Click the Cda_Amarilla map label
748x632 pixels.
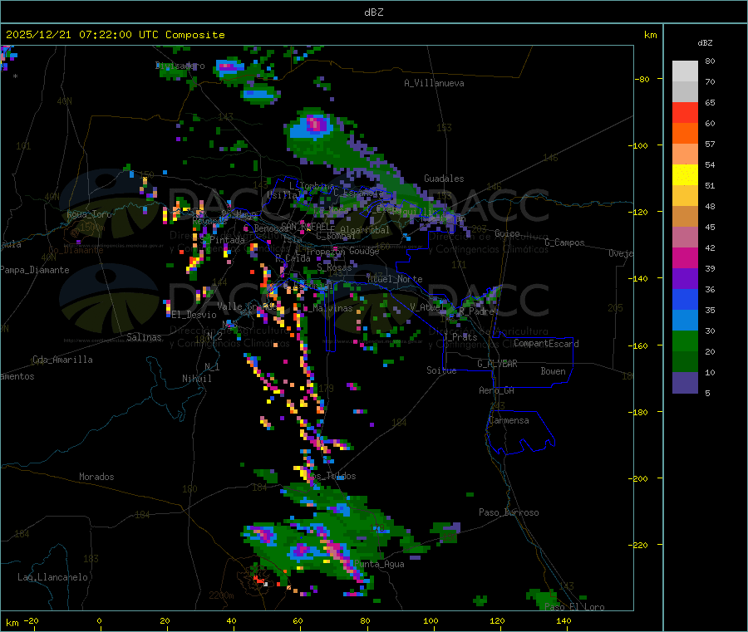coord(62,360)
